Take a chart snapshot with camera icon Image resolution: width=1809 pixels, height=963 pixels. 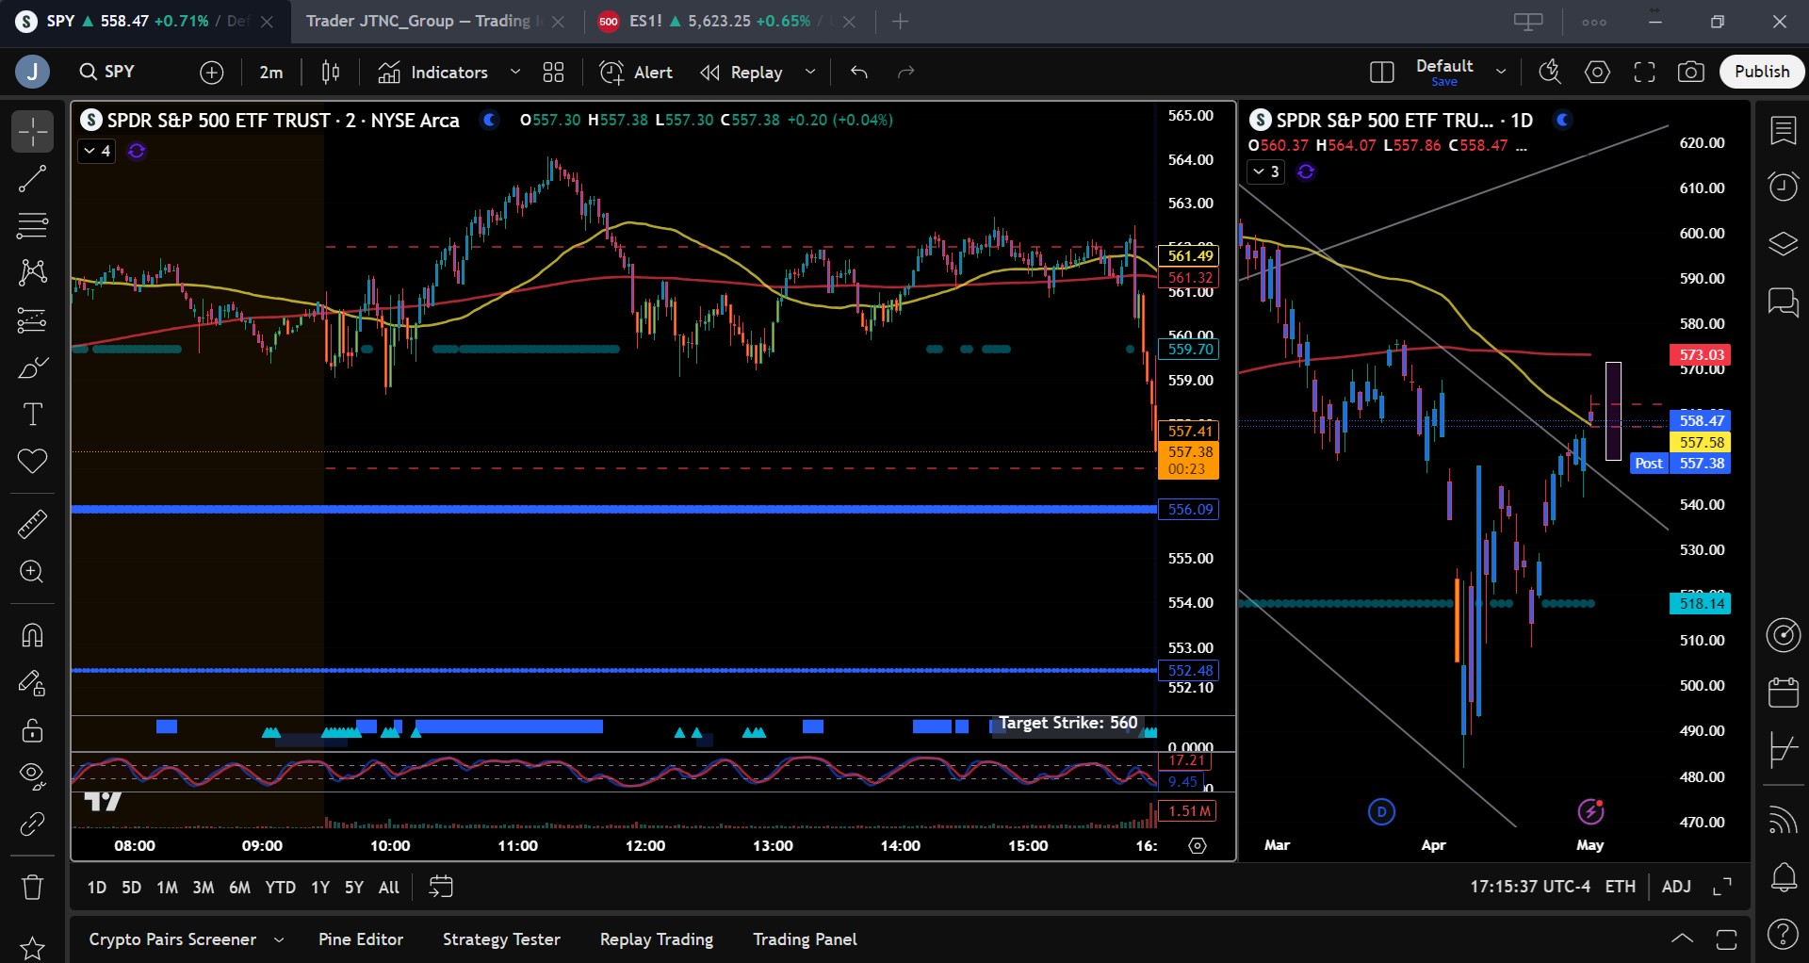pyautogui.click(x=1690, y=73)
